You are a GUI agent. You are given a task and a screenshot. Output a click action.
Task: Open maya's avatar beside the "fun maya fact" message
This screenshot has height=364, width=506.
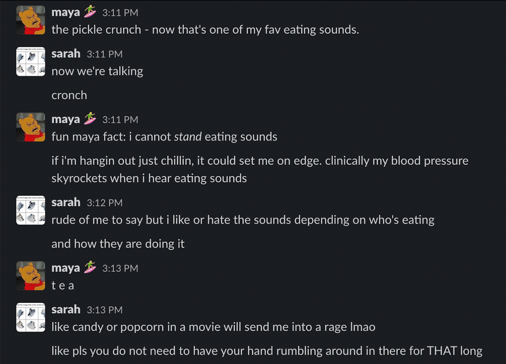31,127
